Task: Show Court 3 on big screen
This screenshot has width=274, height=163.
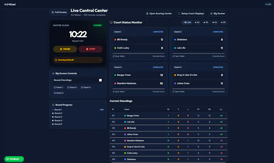Action: point(86,88)
